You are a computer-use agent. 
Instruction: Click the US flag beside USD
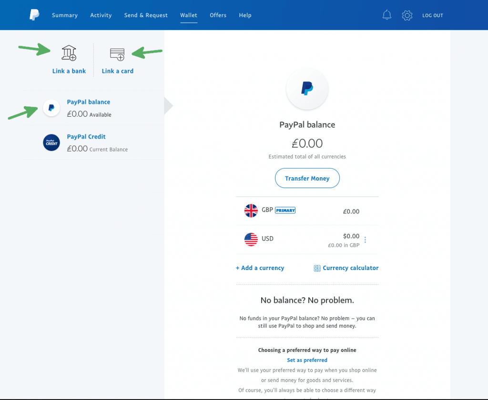(251, 240)
